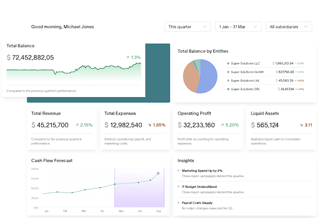Select the Super Solutions Ltd. entity row
The height and width of the screenshot is (218, 318).
coord(266,80)
